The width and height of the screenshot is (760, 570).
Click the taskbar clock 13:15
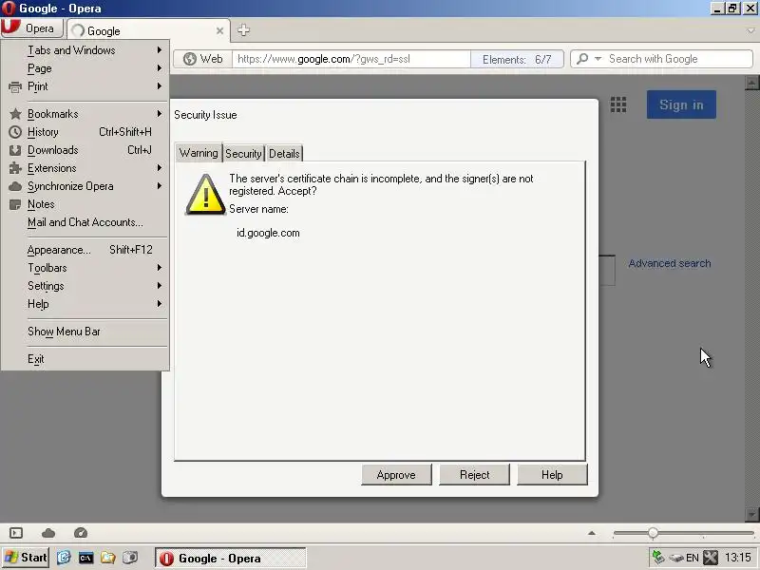pos(738,558)
